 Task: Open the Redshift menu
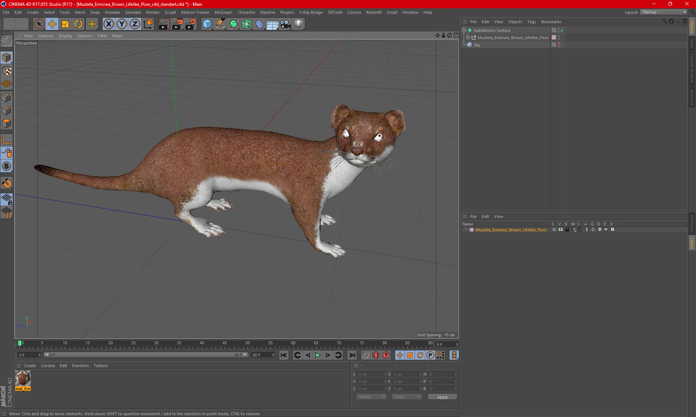[374, 12]
